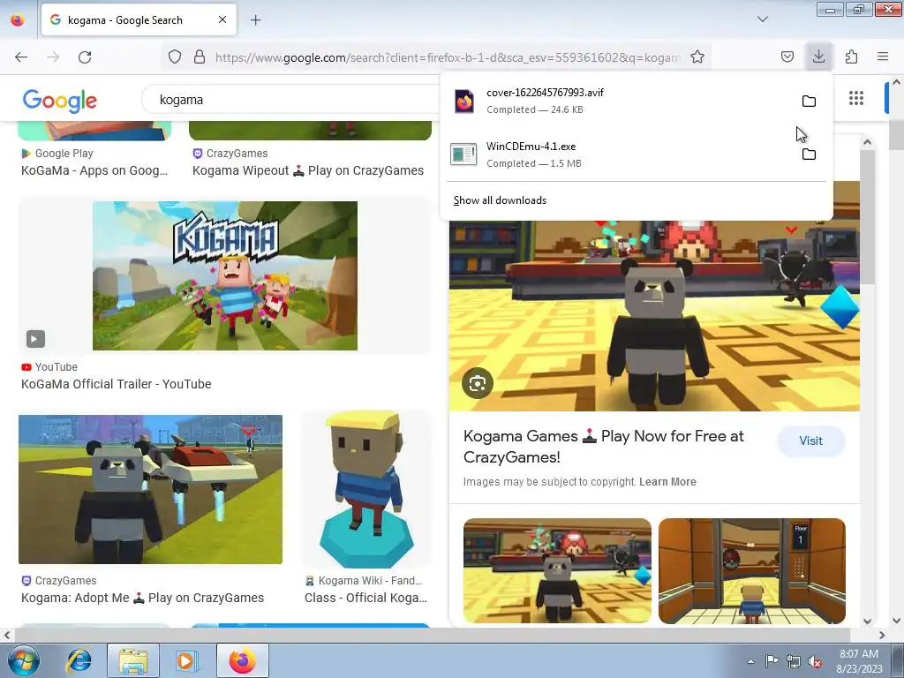
Task: Open the Firefox application hamburger menu
Action: [883, 56]
